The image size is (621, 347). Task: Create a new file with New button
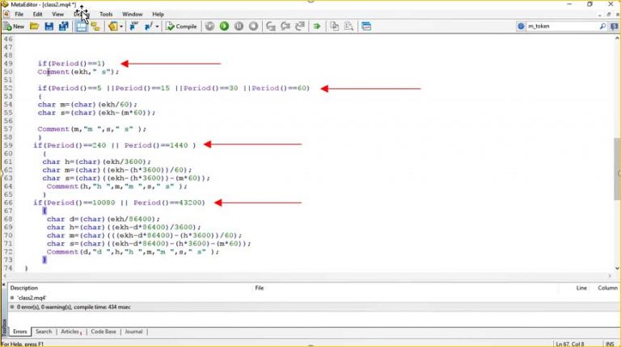[x=14, y=27]
